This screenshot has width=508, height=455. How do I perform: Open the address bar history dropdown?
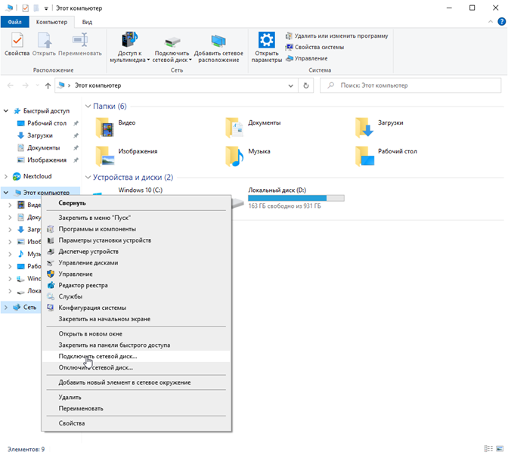click(x=291, y=85)
